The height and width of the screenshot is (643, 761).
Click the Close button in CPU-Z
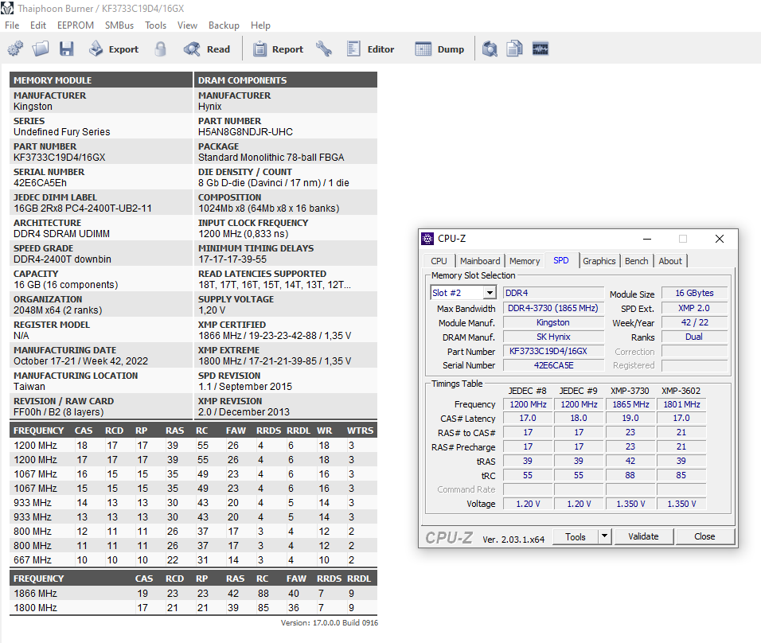point(704,536)
